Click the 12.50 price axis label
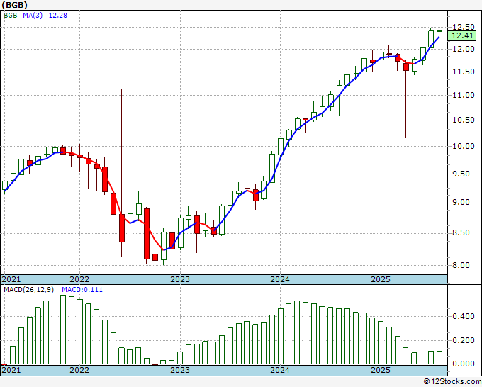The width and height of the screenshot is (482, 387). pyautogui.click(x=464, y=27)
